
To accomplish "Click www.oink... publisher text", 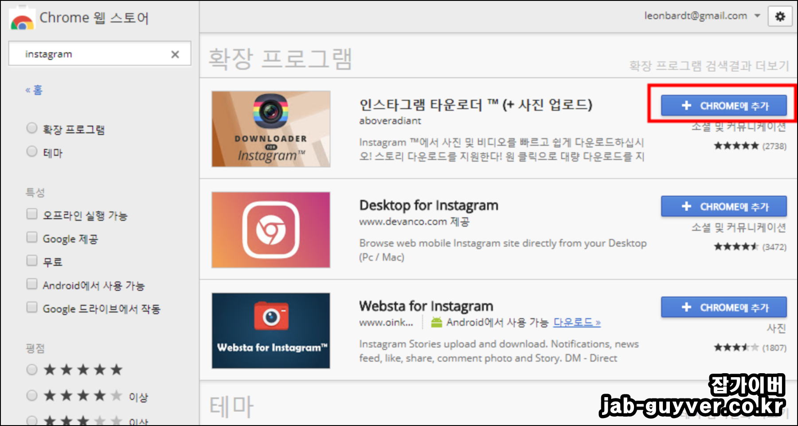I will tap(386, 323).
